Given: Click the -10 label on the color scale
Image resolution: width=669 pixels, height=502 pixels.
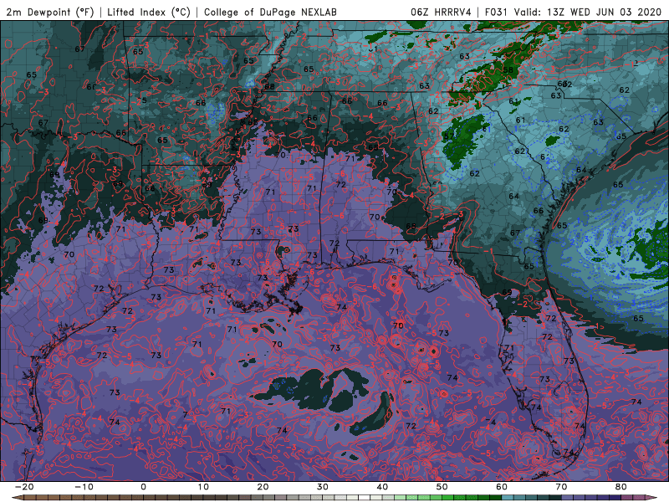Looking at the screenshot, I should click(84, 487).
